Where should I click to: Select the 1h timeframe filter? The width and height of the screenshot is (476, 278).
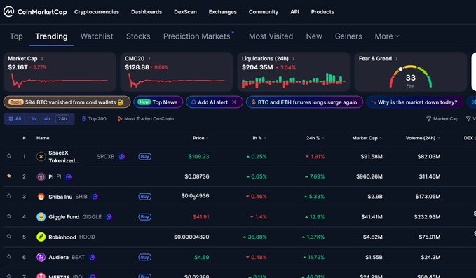[34, 119]
